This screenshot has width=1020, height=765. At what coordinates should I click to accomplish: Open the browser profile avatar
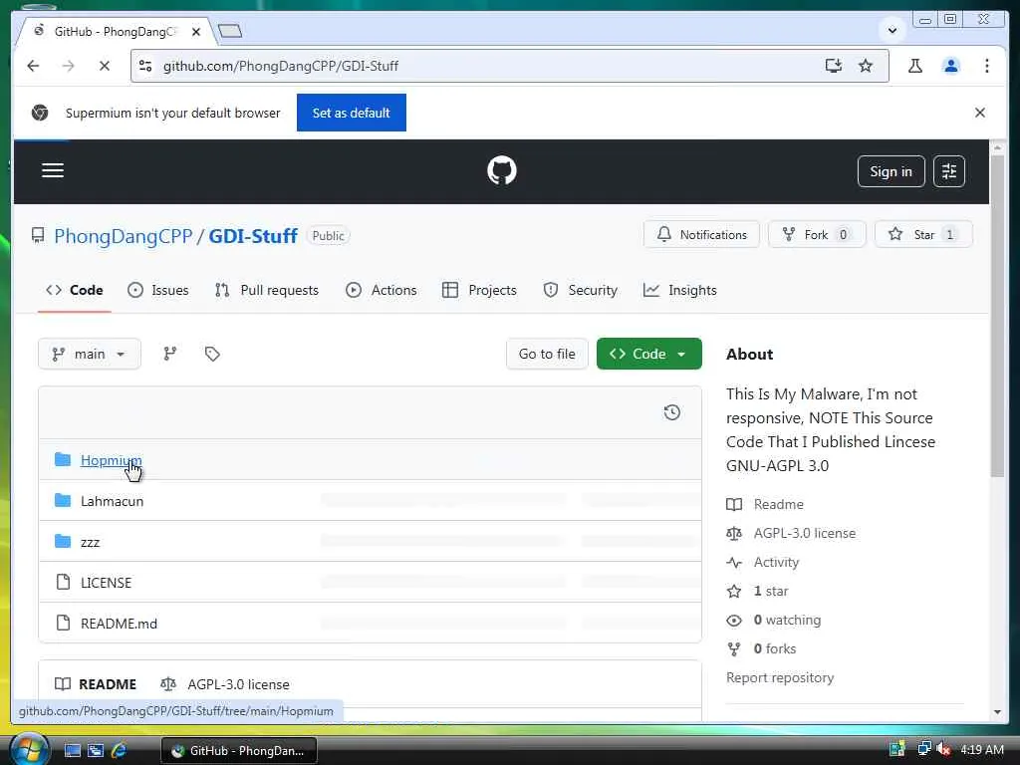951,66
